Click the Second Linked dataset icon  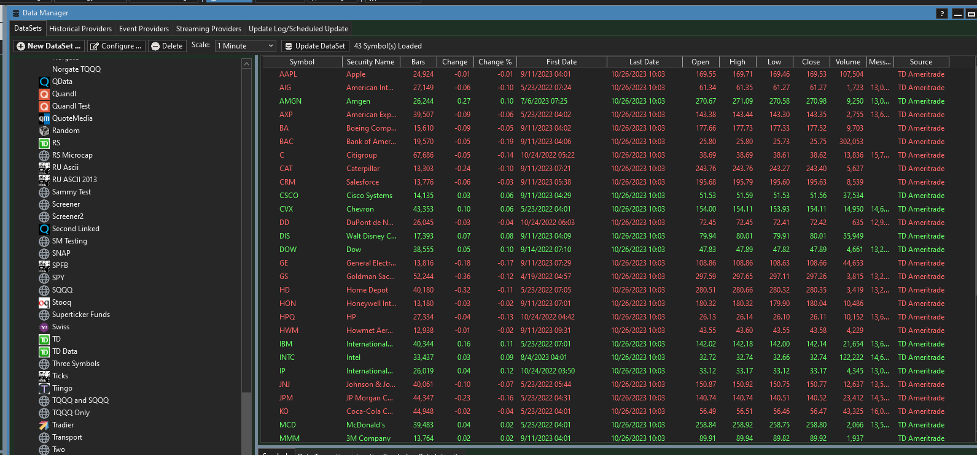(44, 229)
